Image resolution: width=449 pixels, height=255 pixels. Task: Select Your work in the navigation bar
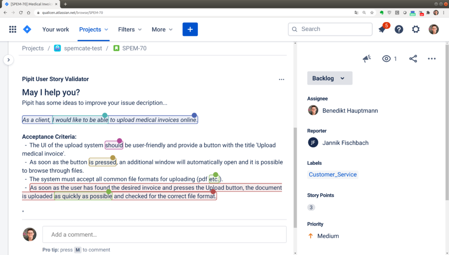55,29
